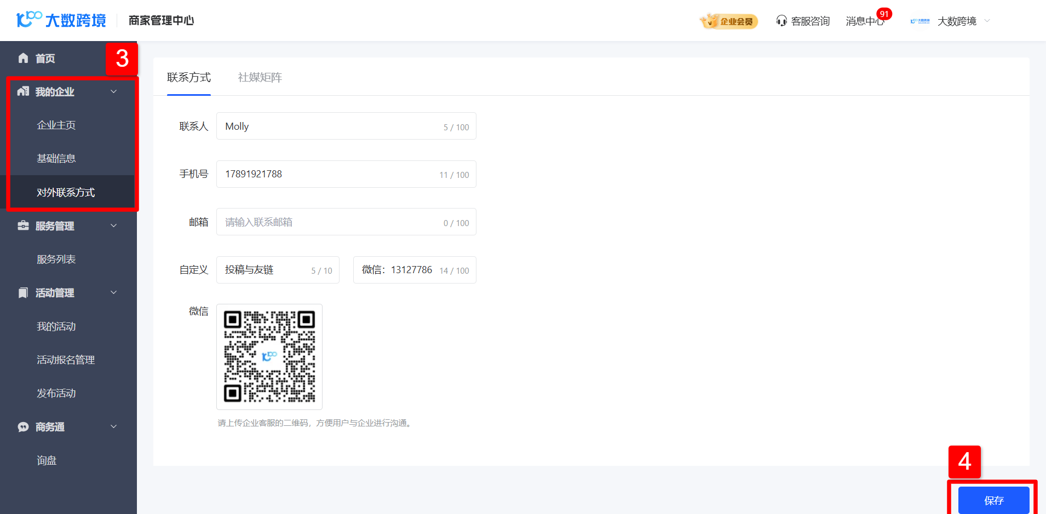This screenshot has height=514, width=1046.
Task: Switch to the 联系方式 tab
Action: 189,77
